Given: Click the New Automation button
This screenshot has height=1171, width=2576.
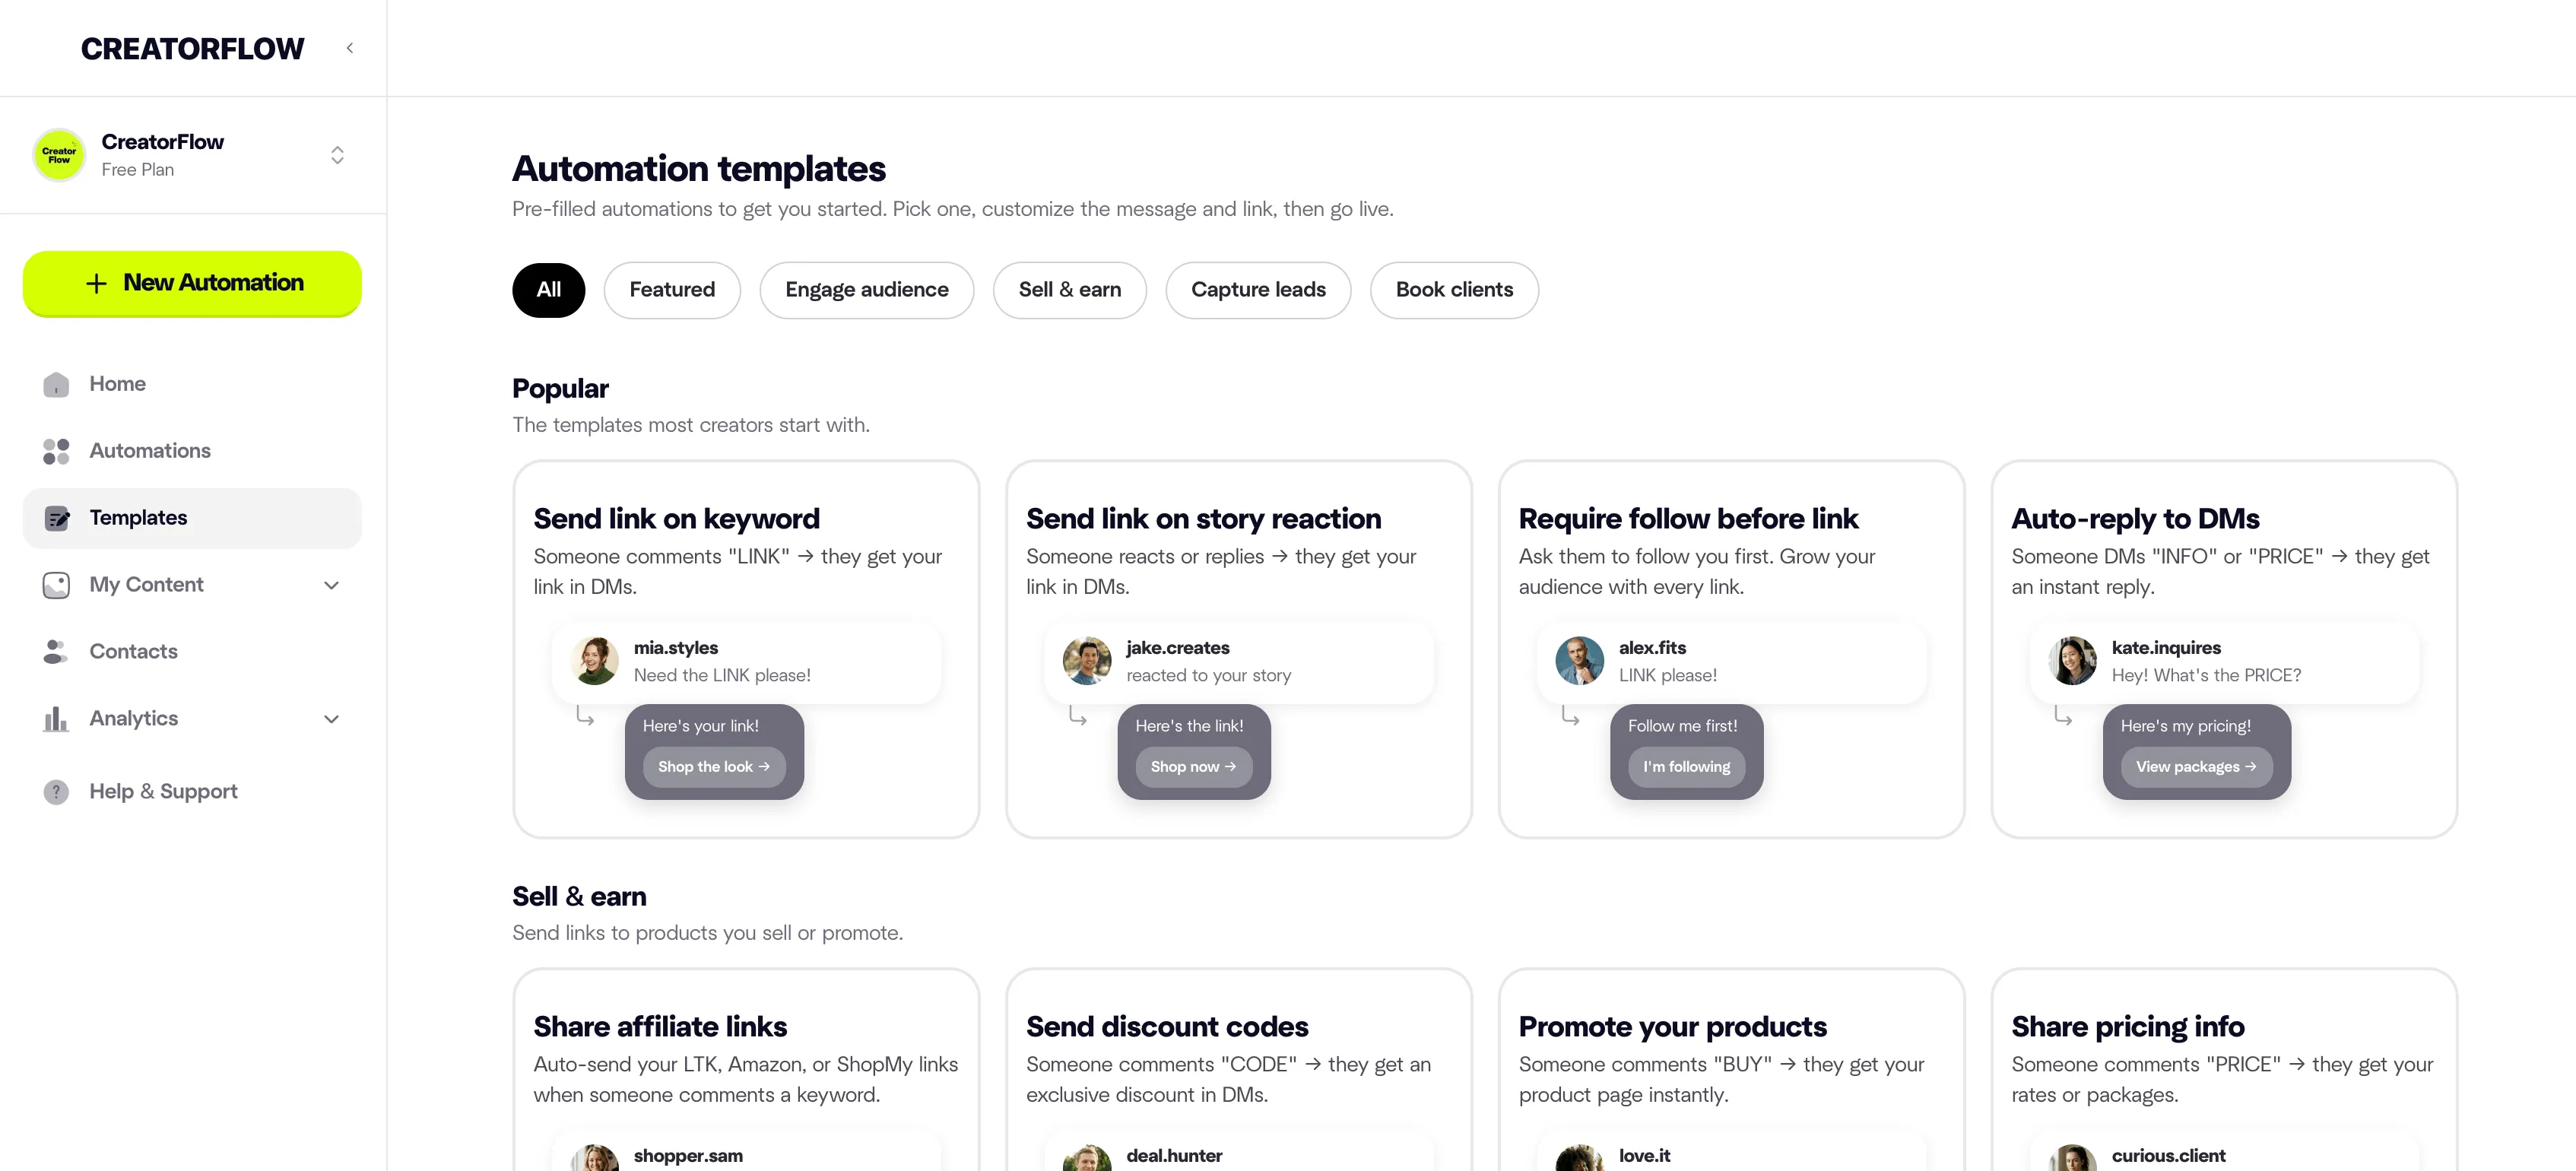Looking at the screenshot, I should coord(192,283).
